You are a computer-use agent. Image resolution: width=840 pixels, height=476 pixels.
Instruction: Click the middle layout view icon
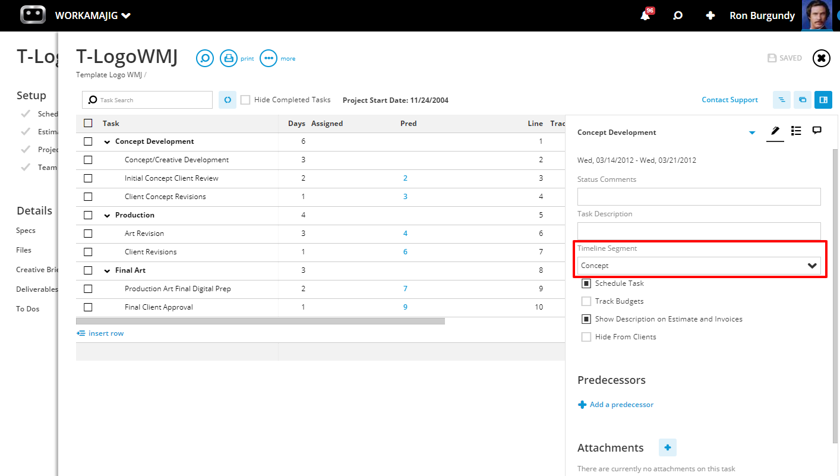pyautogui.click(x=803, y=100)
